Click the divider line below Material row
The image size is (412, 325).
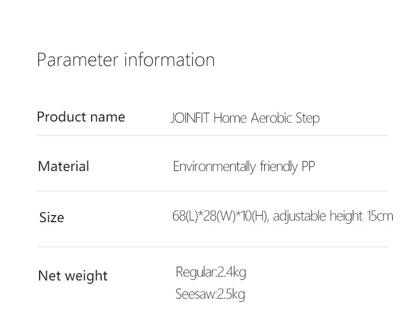[213, 191]
